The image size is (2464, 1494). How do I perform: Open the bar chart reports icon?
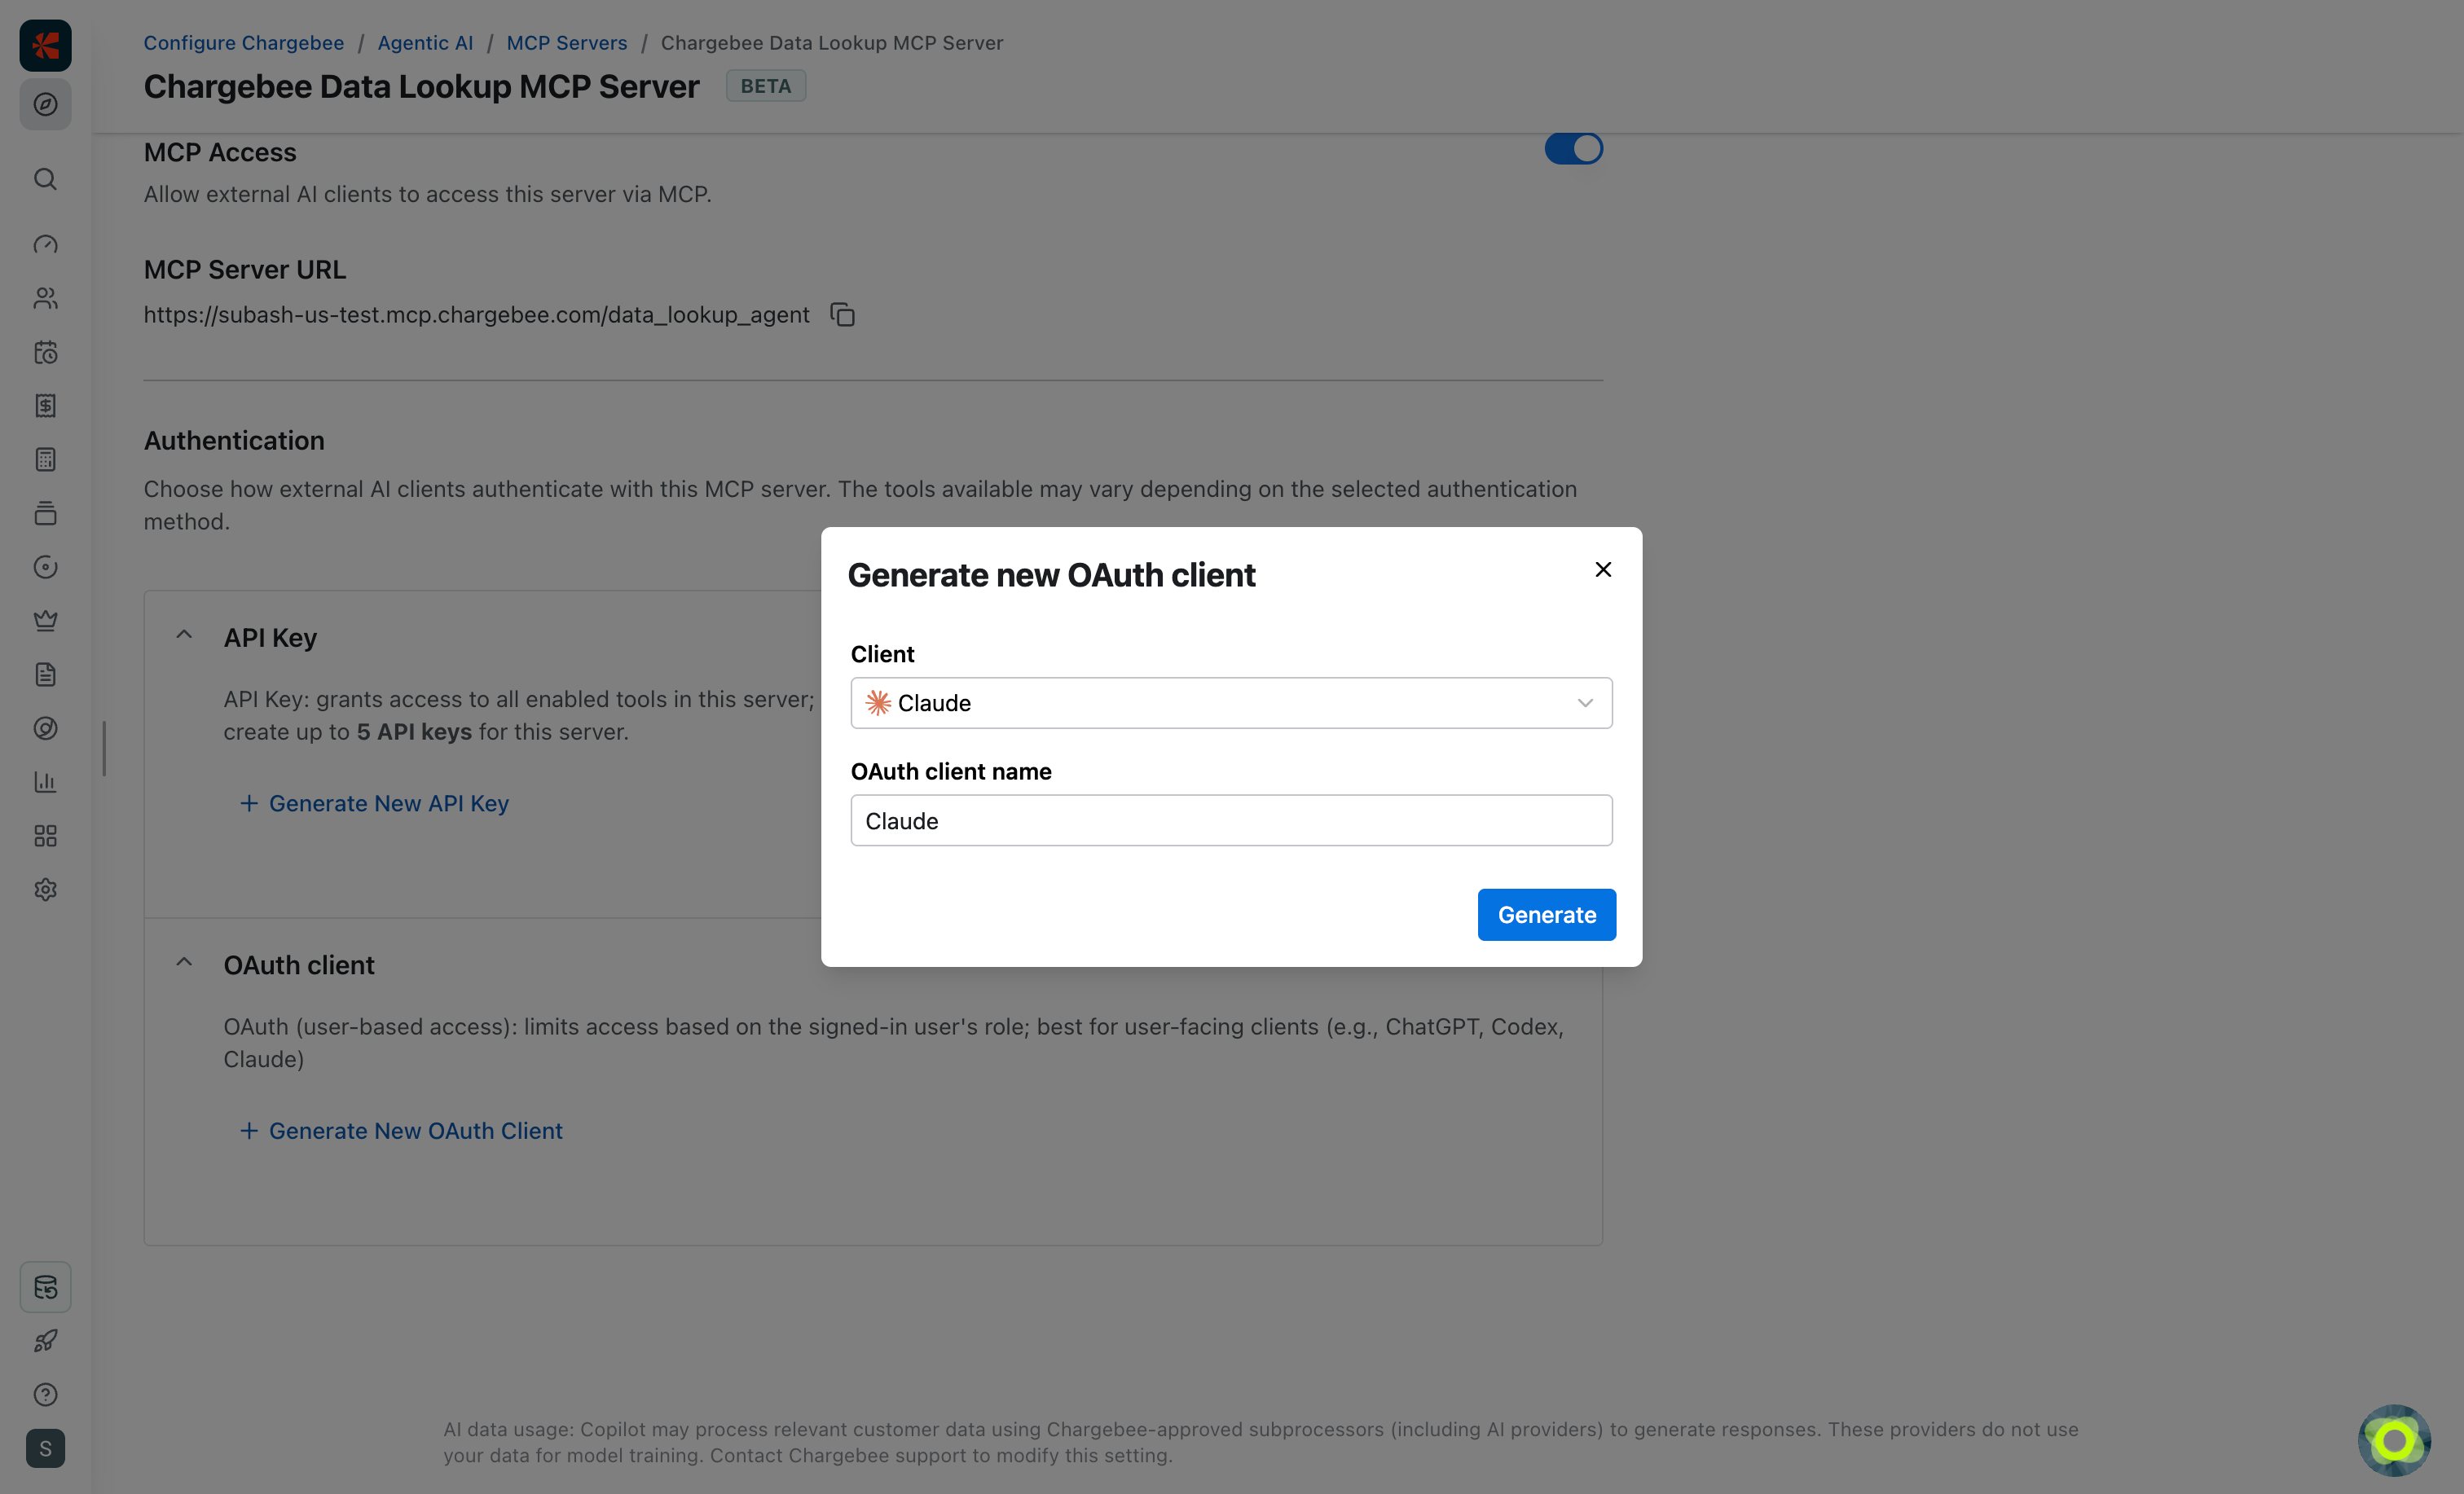[x=45, y=782]
